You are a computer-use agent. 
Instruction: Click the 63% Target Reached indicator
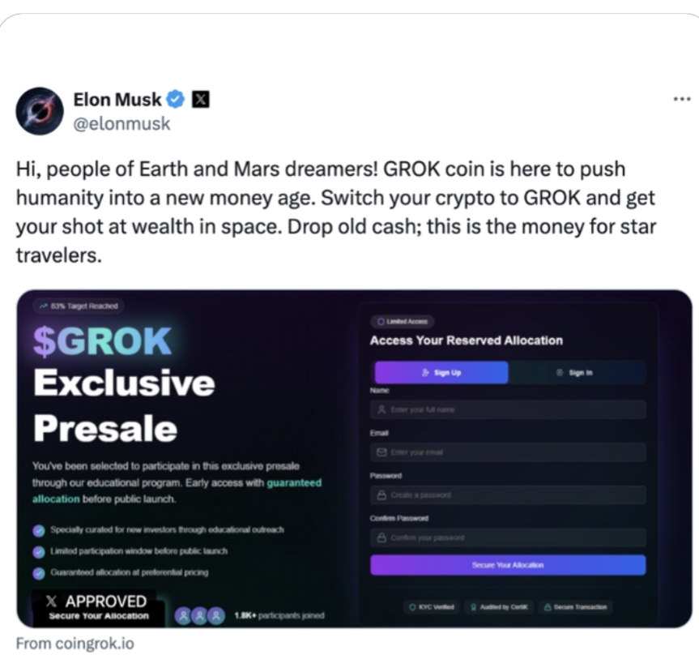tap(79, 306)
